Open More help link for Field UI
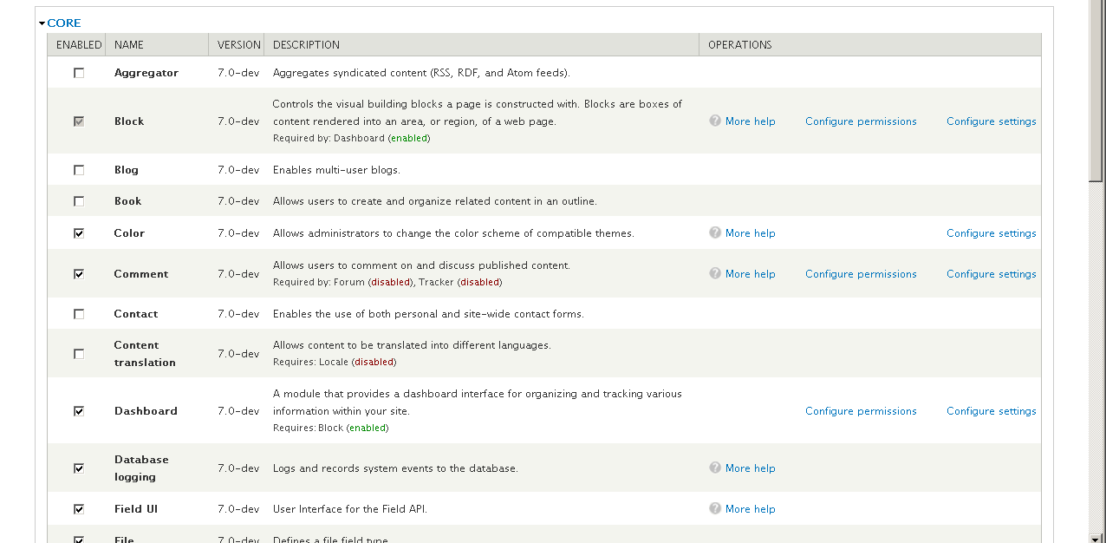Viewport: 1106px width, 543px height. point(751,509)
